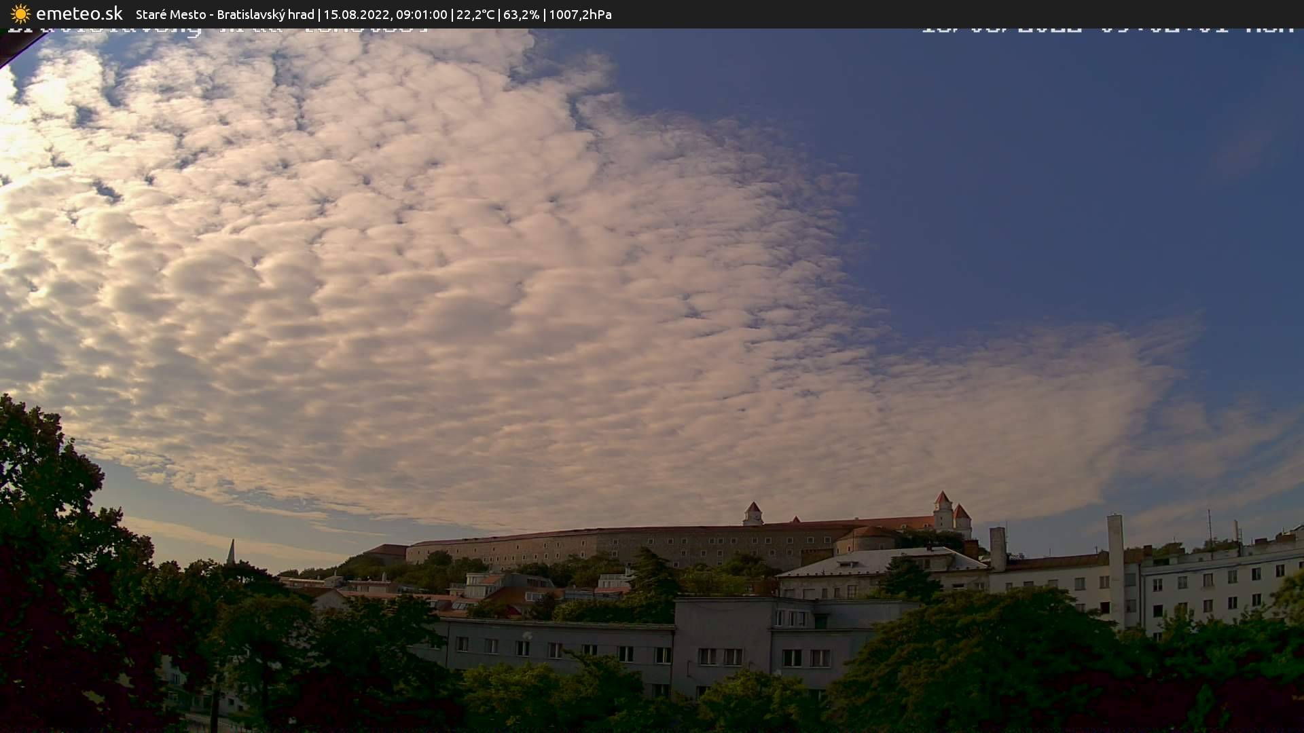
Task: Click the camera timestamp overlay at top right
Action: tap(1107, 30)
